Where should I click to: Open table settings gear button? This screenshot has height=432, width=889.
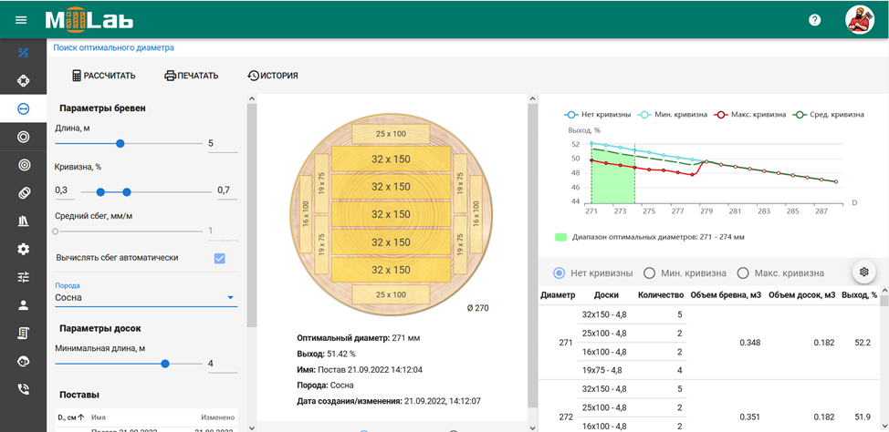click(864, 272)
